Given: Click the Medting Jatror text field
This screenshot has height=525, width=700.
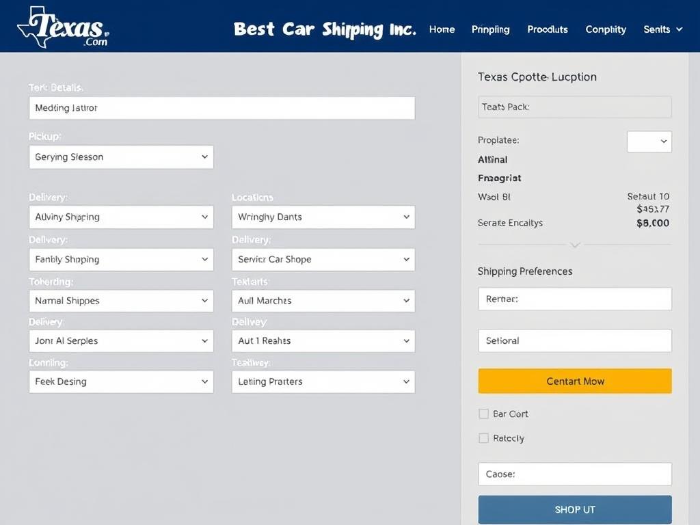Looking at the screenshot, I should pyautogui.click(x=221, y=107).
